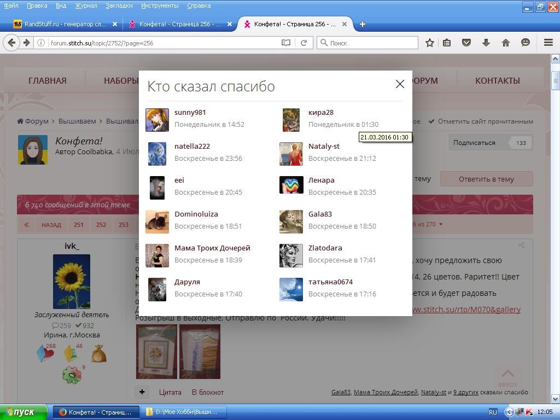560x420 pixels.
Task: Open the sunny981 user profile
Action: 190,112
